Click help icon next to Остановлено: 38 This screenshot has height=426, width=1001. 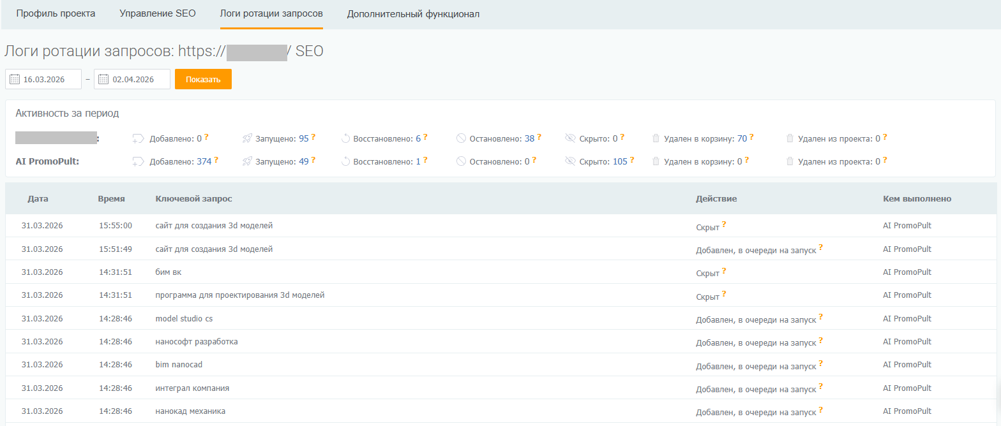point(539,136)
